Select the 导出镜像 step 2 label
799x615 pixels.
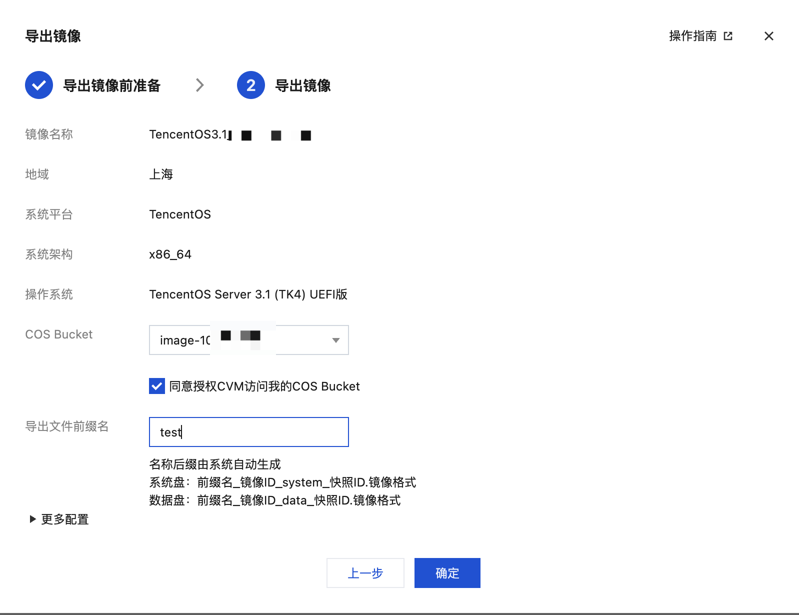pyautogui.click(x=303, y=85)
